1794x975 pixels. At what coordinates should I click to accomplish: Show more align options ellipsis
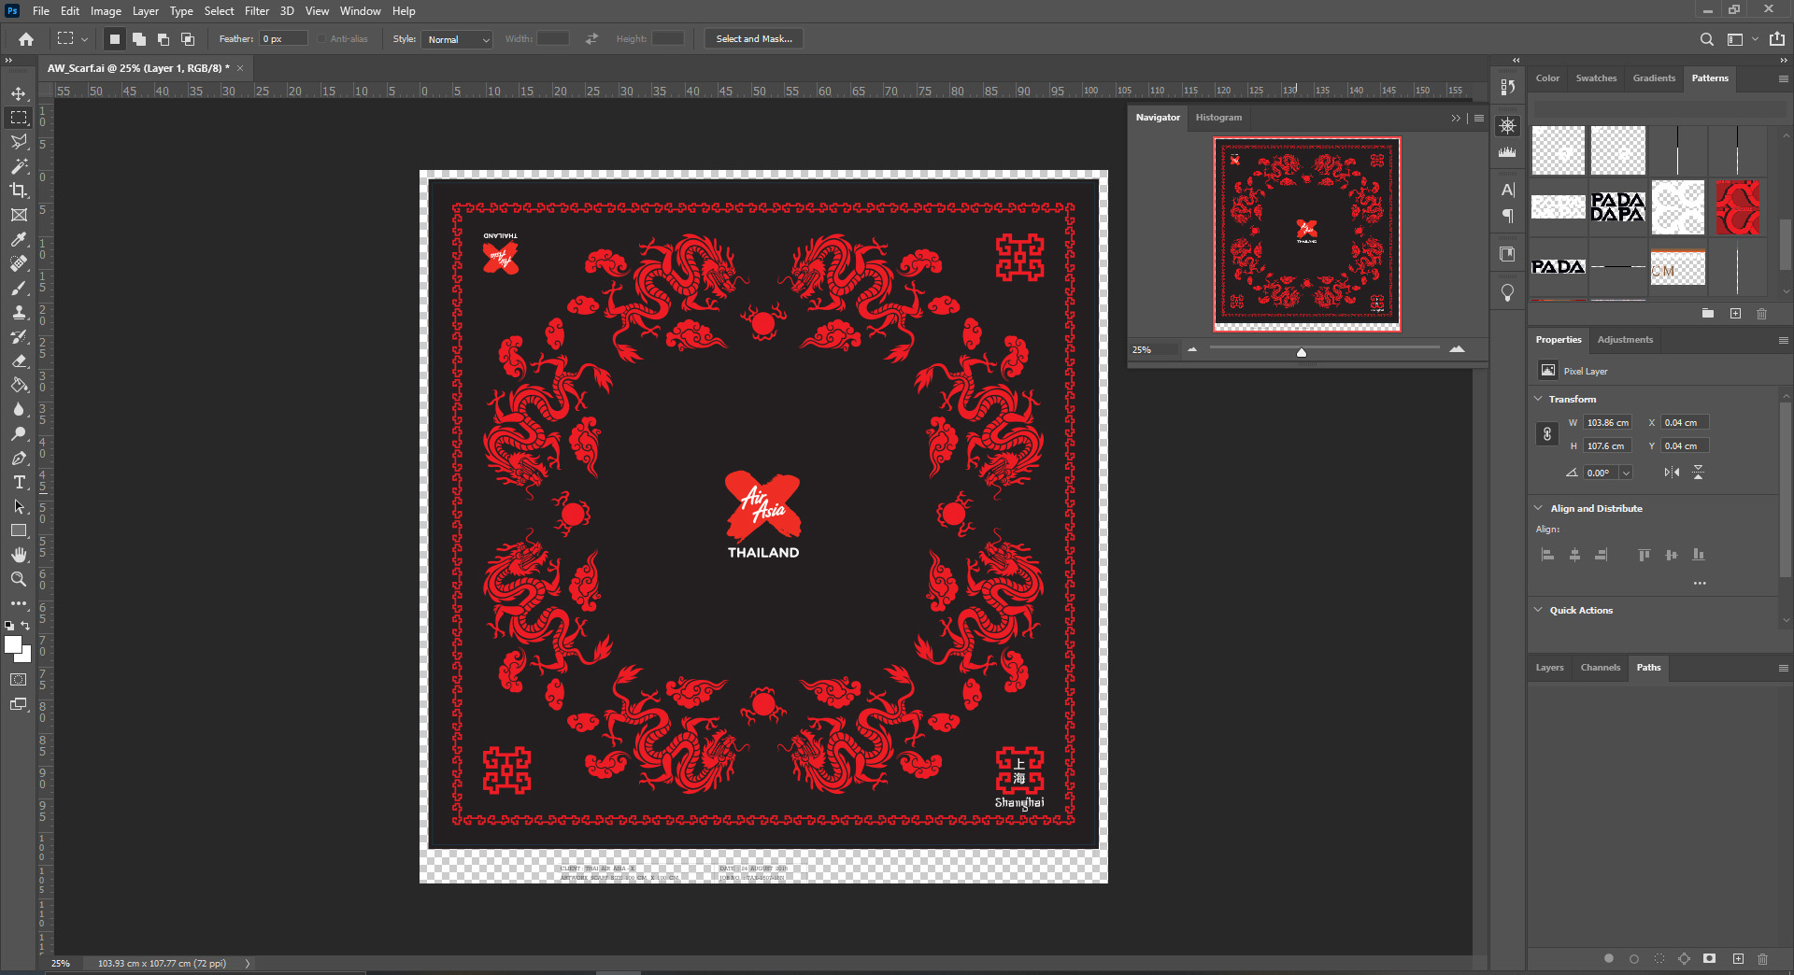point(1700,583)
